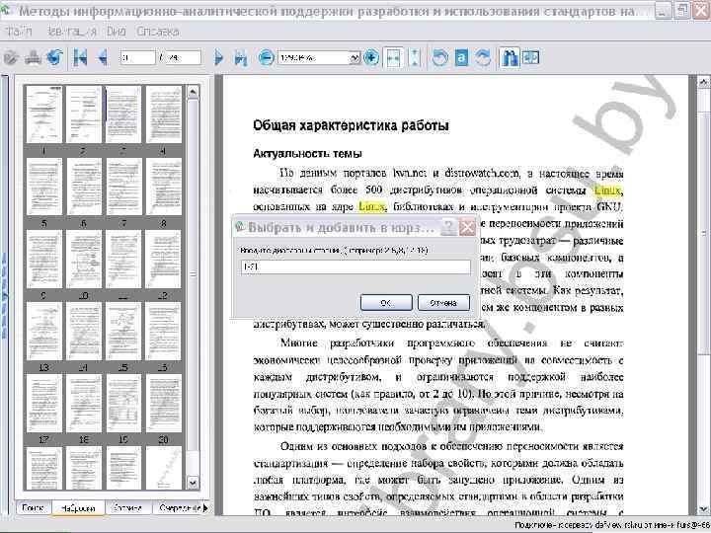Open the Вид menu
This screenshot has height=533, width=711.
[x=117, y=32]
